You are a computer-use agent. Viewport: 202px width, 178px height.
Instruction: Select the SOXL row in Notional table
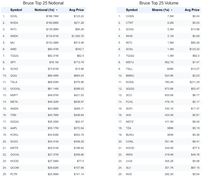point(43,16)
